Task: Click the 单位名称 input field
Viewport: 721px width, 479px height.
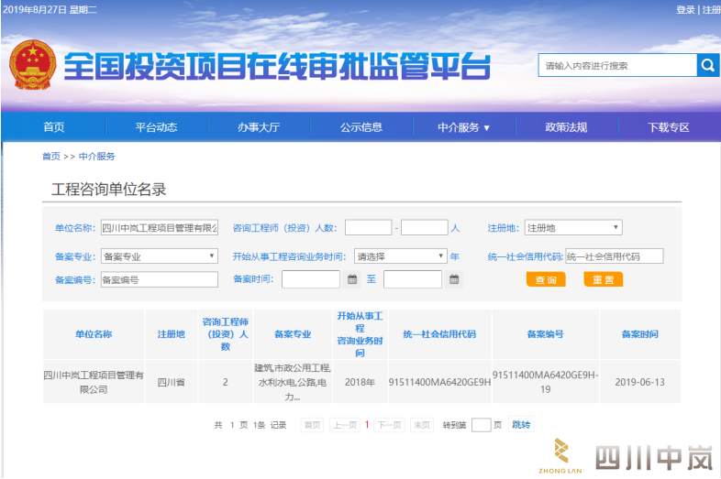Action: 159,228
